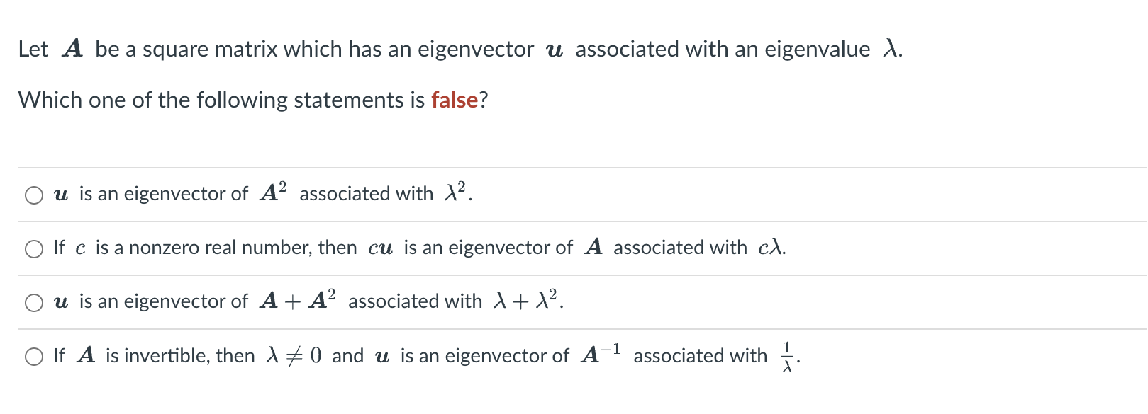Click the A + A² expression in the third option
This screenshot has width=1148, height=414.
(298, 300)
